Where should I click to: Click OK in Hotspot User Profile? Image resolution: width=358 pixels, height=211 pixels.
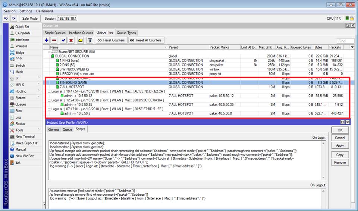point(340,130)
